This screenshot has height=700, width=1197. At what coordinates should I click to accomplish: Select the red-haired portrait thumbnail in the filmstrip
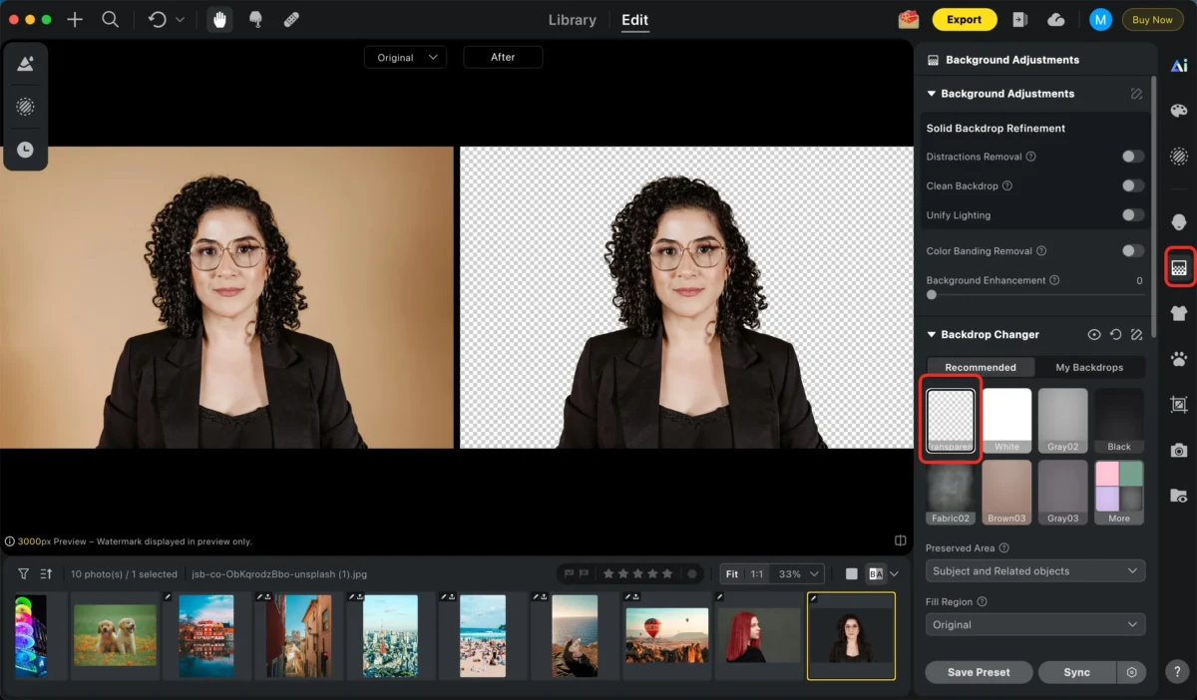tap(759, 635)
